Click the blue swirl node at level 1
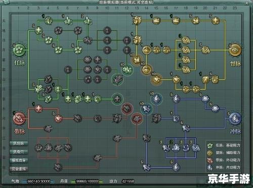Image resolution: width=253 pixels, height=188 pixels. [176, 118]
